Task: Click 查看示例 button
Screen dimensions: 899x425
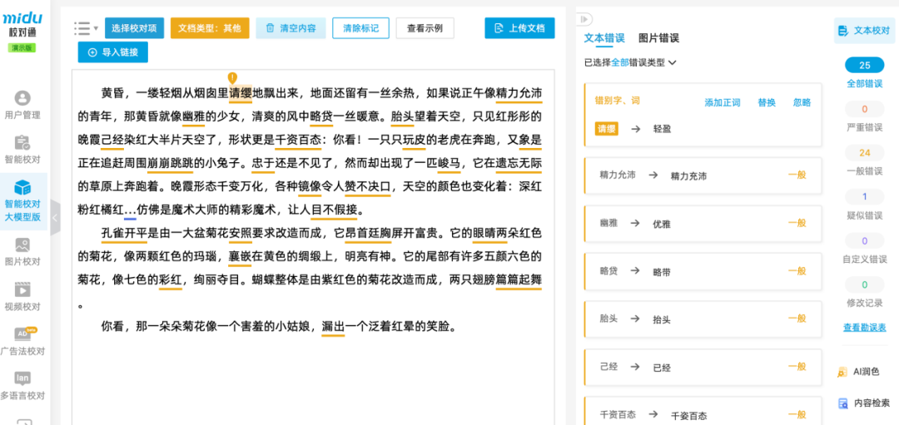Action: (425, 27)
